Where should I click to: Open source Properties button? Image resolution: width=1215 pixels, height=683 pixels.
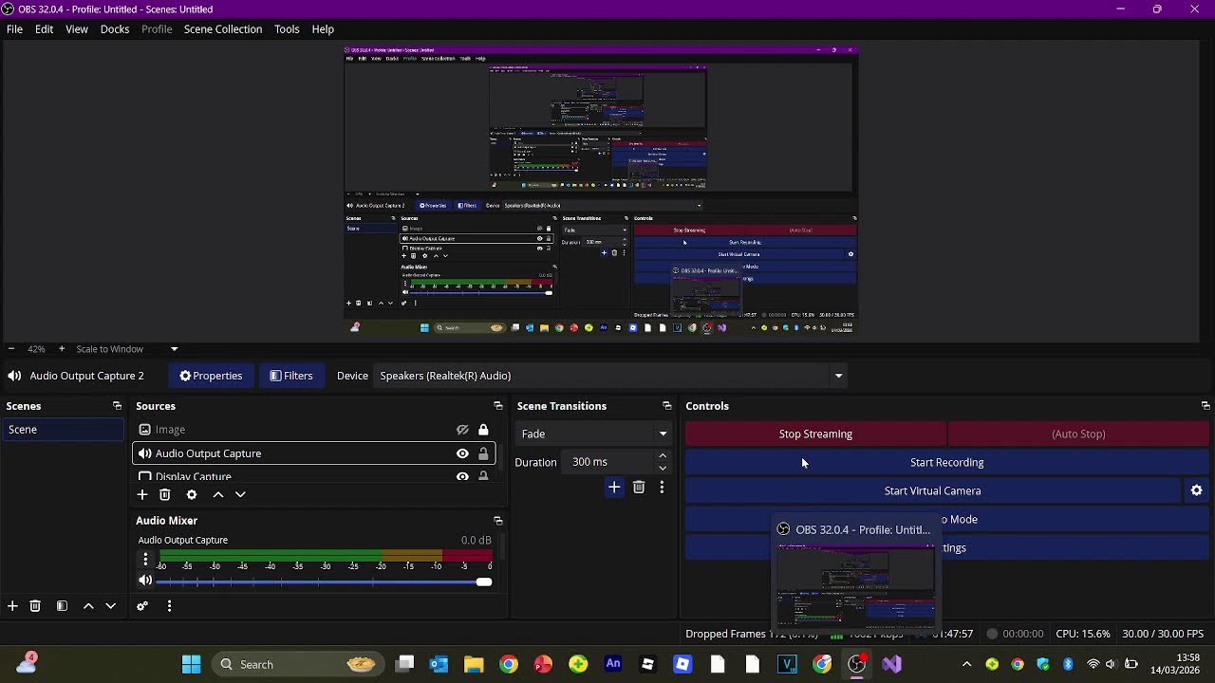pos(211,376)
